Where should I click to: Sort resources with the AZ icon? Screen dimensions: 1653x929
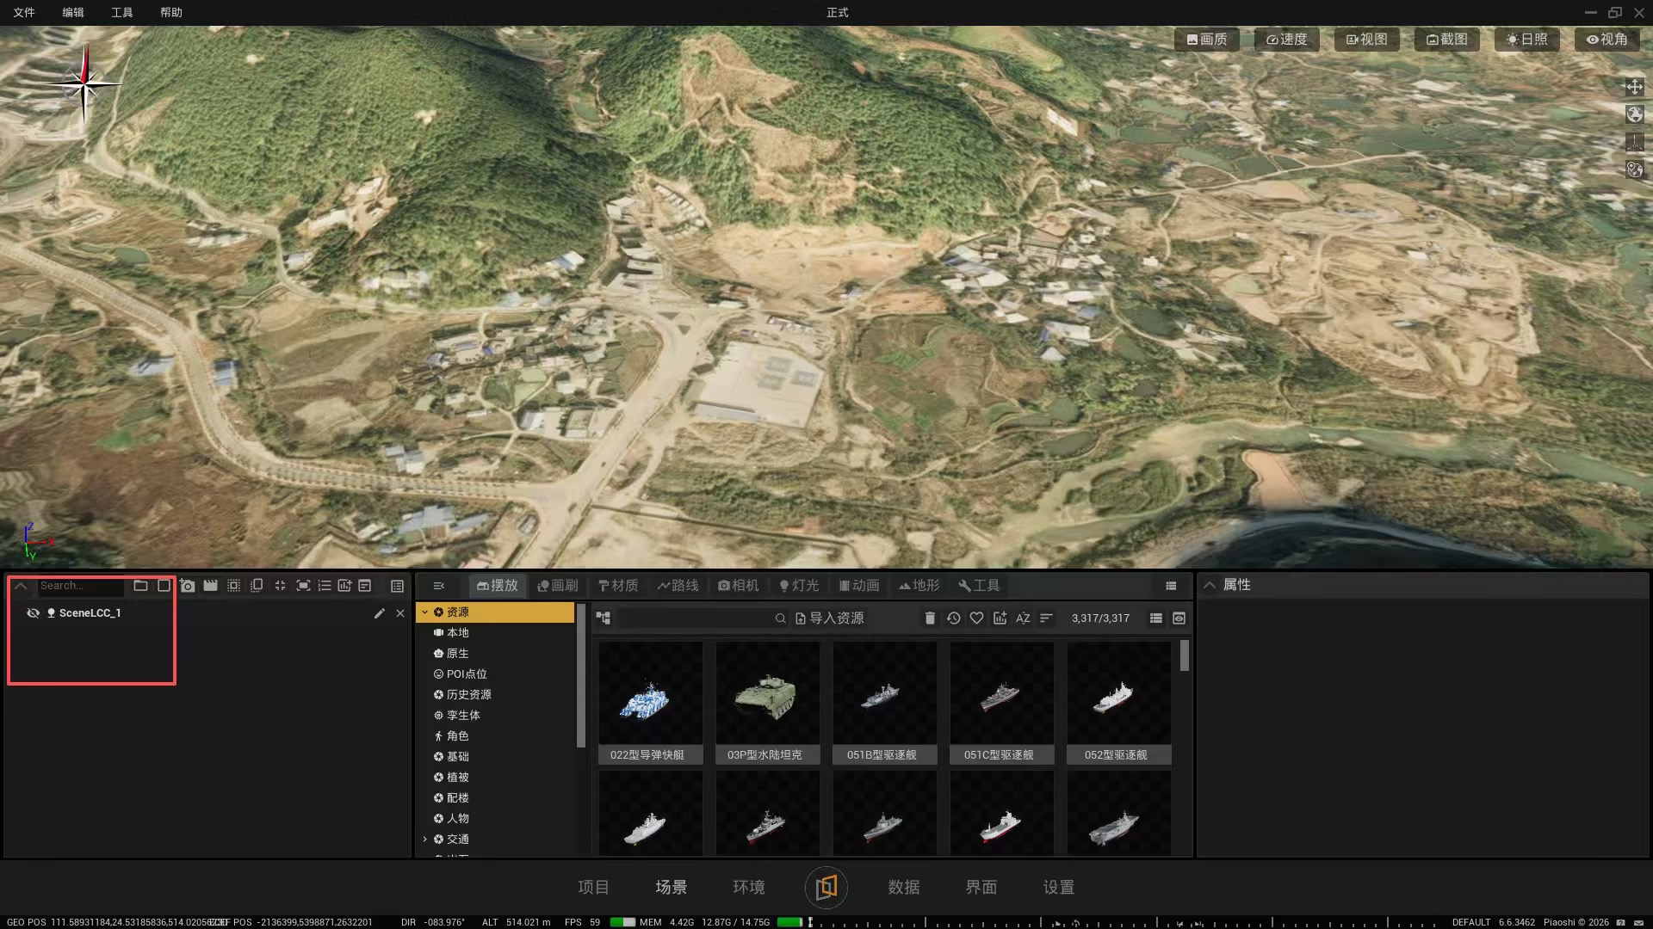tap(1023, 618)
